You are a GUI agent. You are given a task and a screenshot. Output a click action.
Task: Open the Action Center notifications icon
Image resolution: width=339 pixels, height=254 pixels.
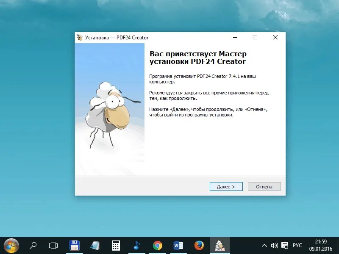click(x=285, y=246)
